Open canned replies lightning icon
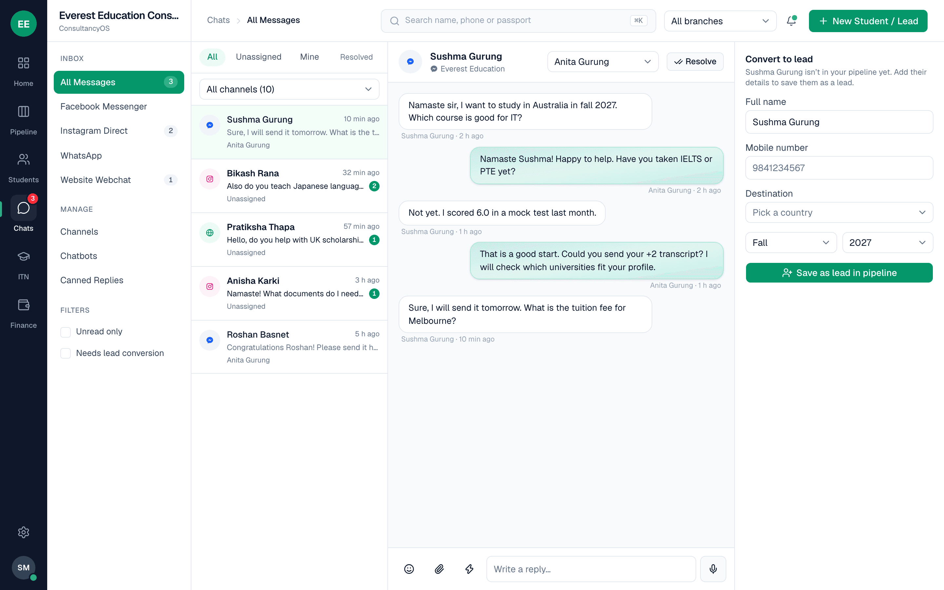This screenshot has height=590, width=944. coord(469,569)
